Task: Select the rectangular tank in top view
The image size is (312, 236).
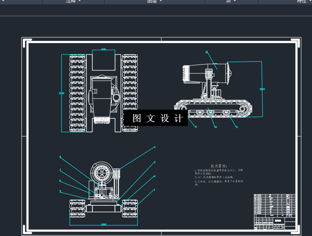Action: tap(103, 60)
